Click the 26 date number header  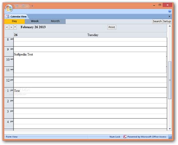click(16, 35)
